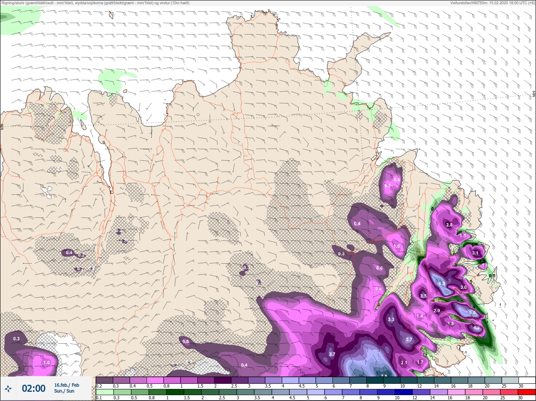Click the 02:00 forecast time display
The width and height of the screenshot is (536, 401).
click(33, 389)
